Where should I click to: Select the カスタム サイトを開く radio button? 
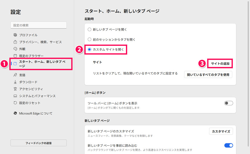click(x=89, y=50)
